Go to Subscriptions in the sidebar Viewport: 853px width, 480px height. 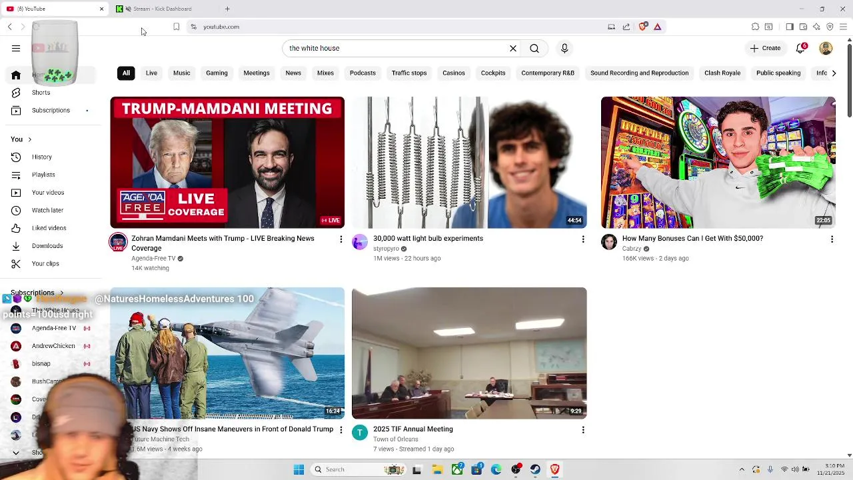coord(51,110)
